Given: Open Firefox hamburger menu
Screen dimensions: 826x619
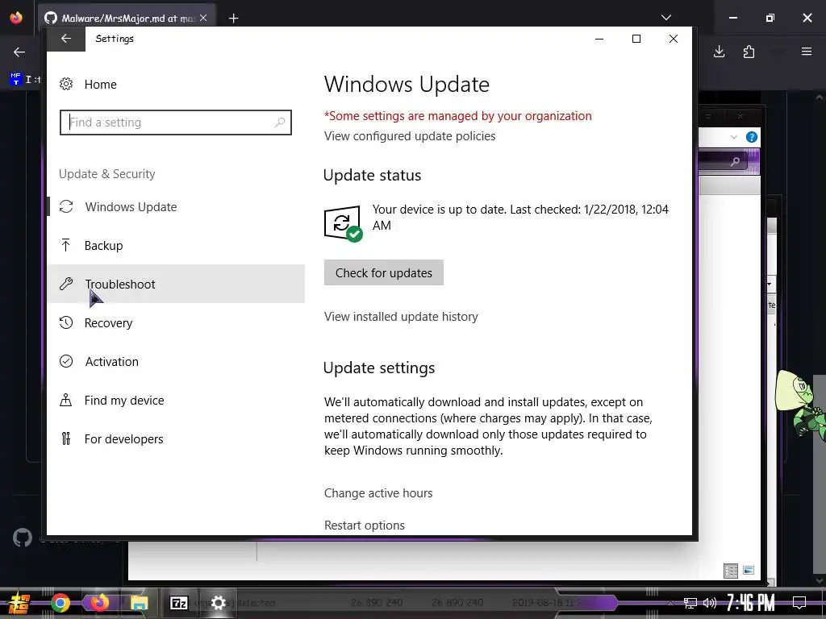Looking at the screenshot, I should [807, 52].
